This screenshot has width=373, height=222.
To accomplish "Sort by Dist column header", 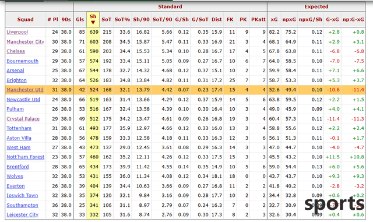I will [x=217, y=20].
